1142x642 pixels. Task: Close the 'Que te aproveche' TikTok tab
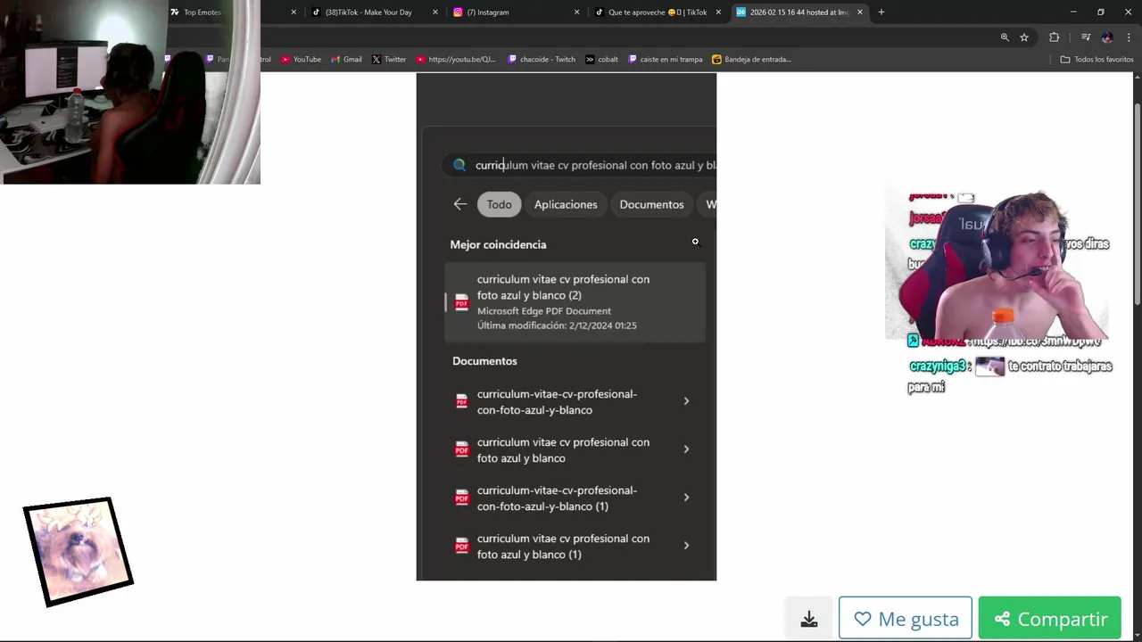tap(718, 12)
